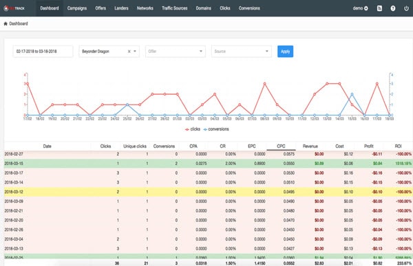Sort the table by Date column
This screenshot has width=413, height=266.
(x=47, y=146)
